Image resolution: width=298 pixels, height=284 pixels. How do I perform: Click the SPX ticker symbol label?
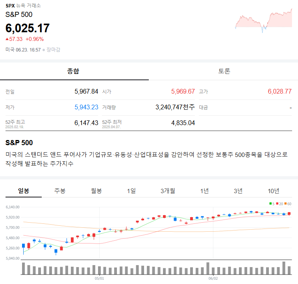[10, 6]
